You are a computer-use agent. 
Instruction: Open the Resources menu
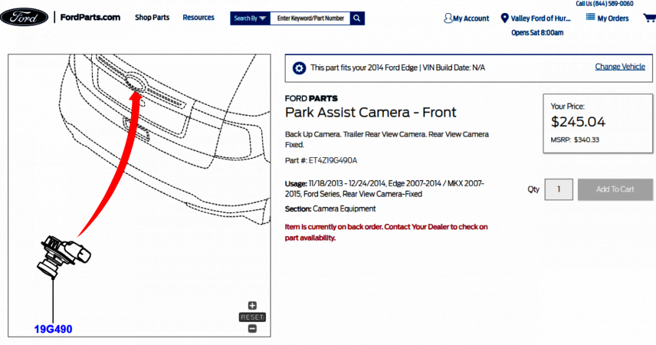198,18
